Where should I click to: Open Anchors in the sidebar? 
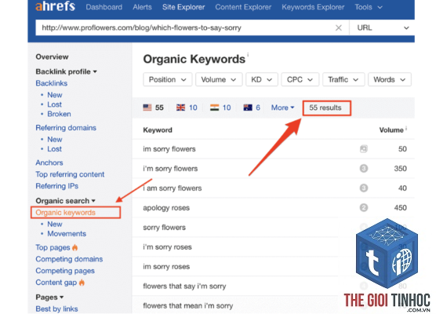pos(49,162)
